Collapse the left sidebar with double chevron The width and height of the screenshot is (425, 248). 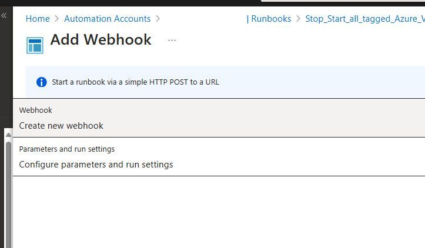[4, 16]
